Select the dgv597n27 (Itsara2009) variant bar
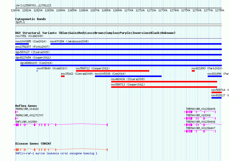 pos(118,55)
